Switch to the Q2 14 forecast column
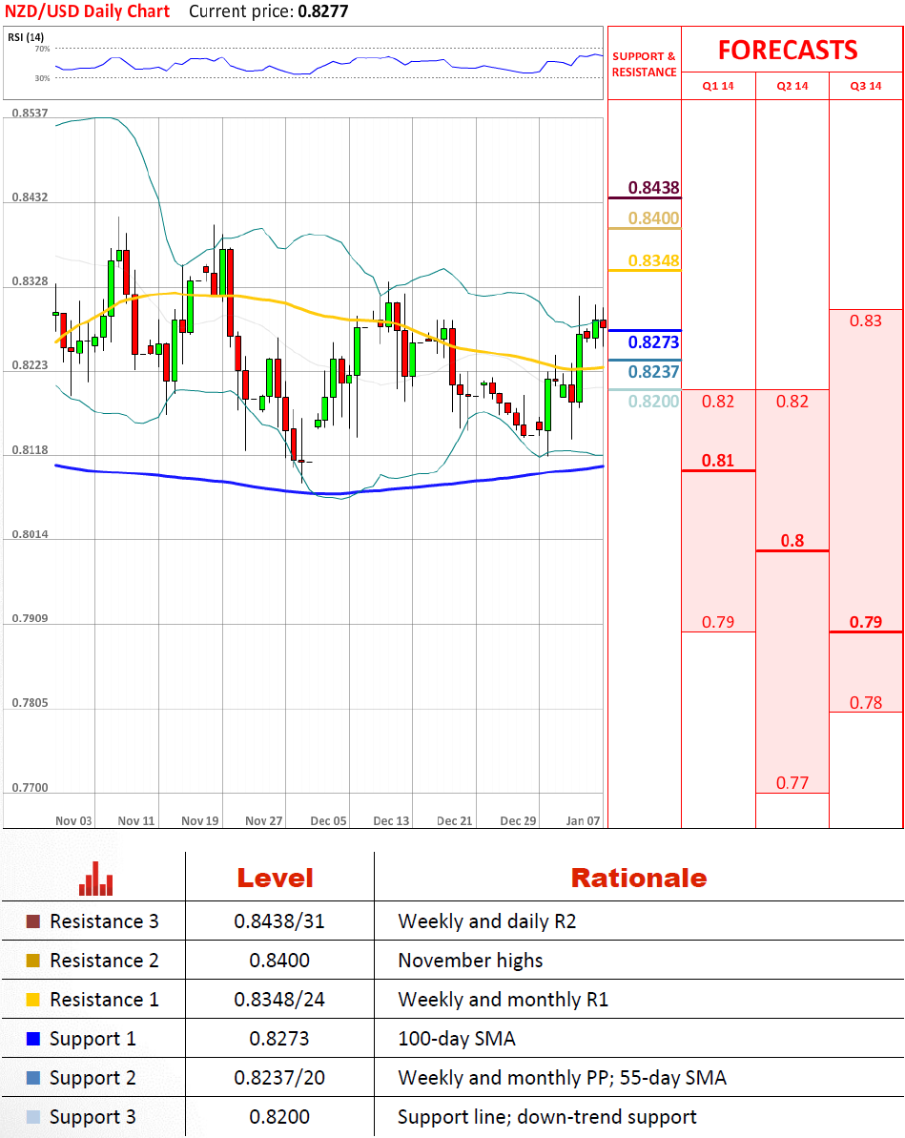The height and width of the screenshot is (1138, 905). coord(792,86)
